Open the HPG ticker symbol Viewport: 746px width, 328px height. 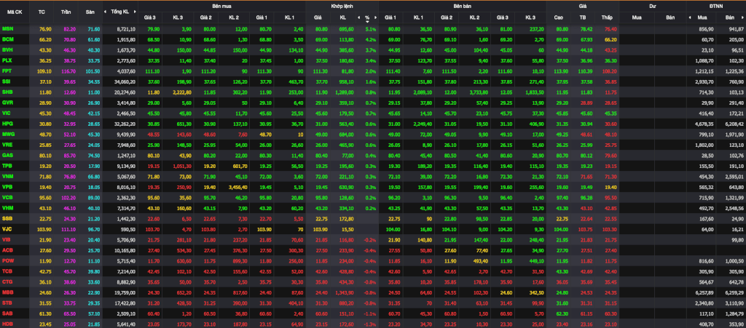pos(7,124)
